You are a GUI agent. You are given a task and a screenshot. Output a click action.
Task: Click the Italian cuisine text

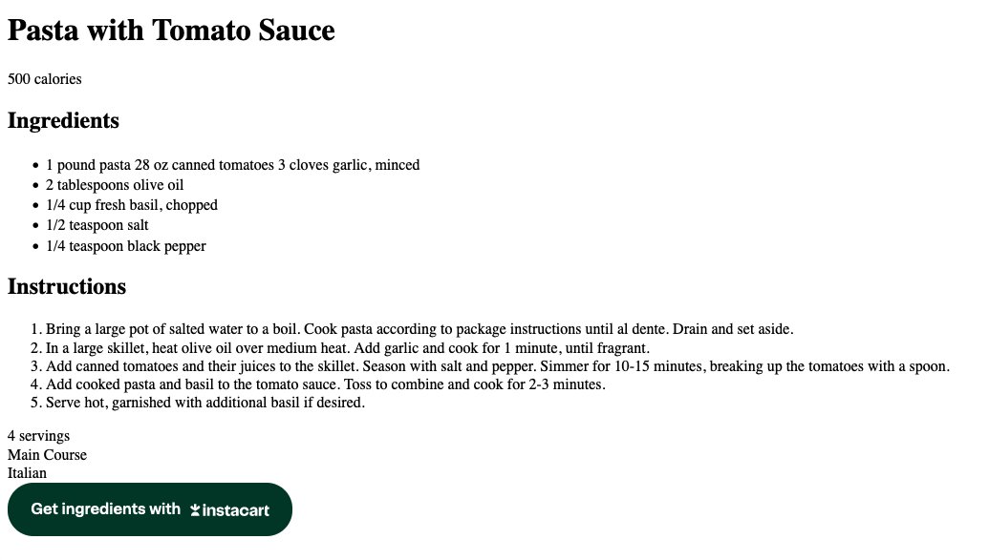27,473
